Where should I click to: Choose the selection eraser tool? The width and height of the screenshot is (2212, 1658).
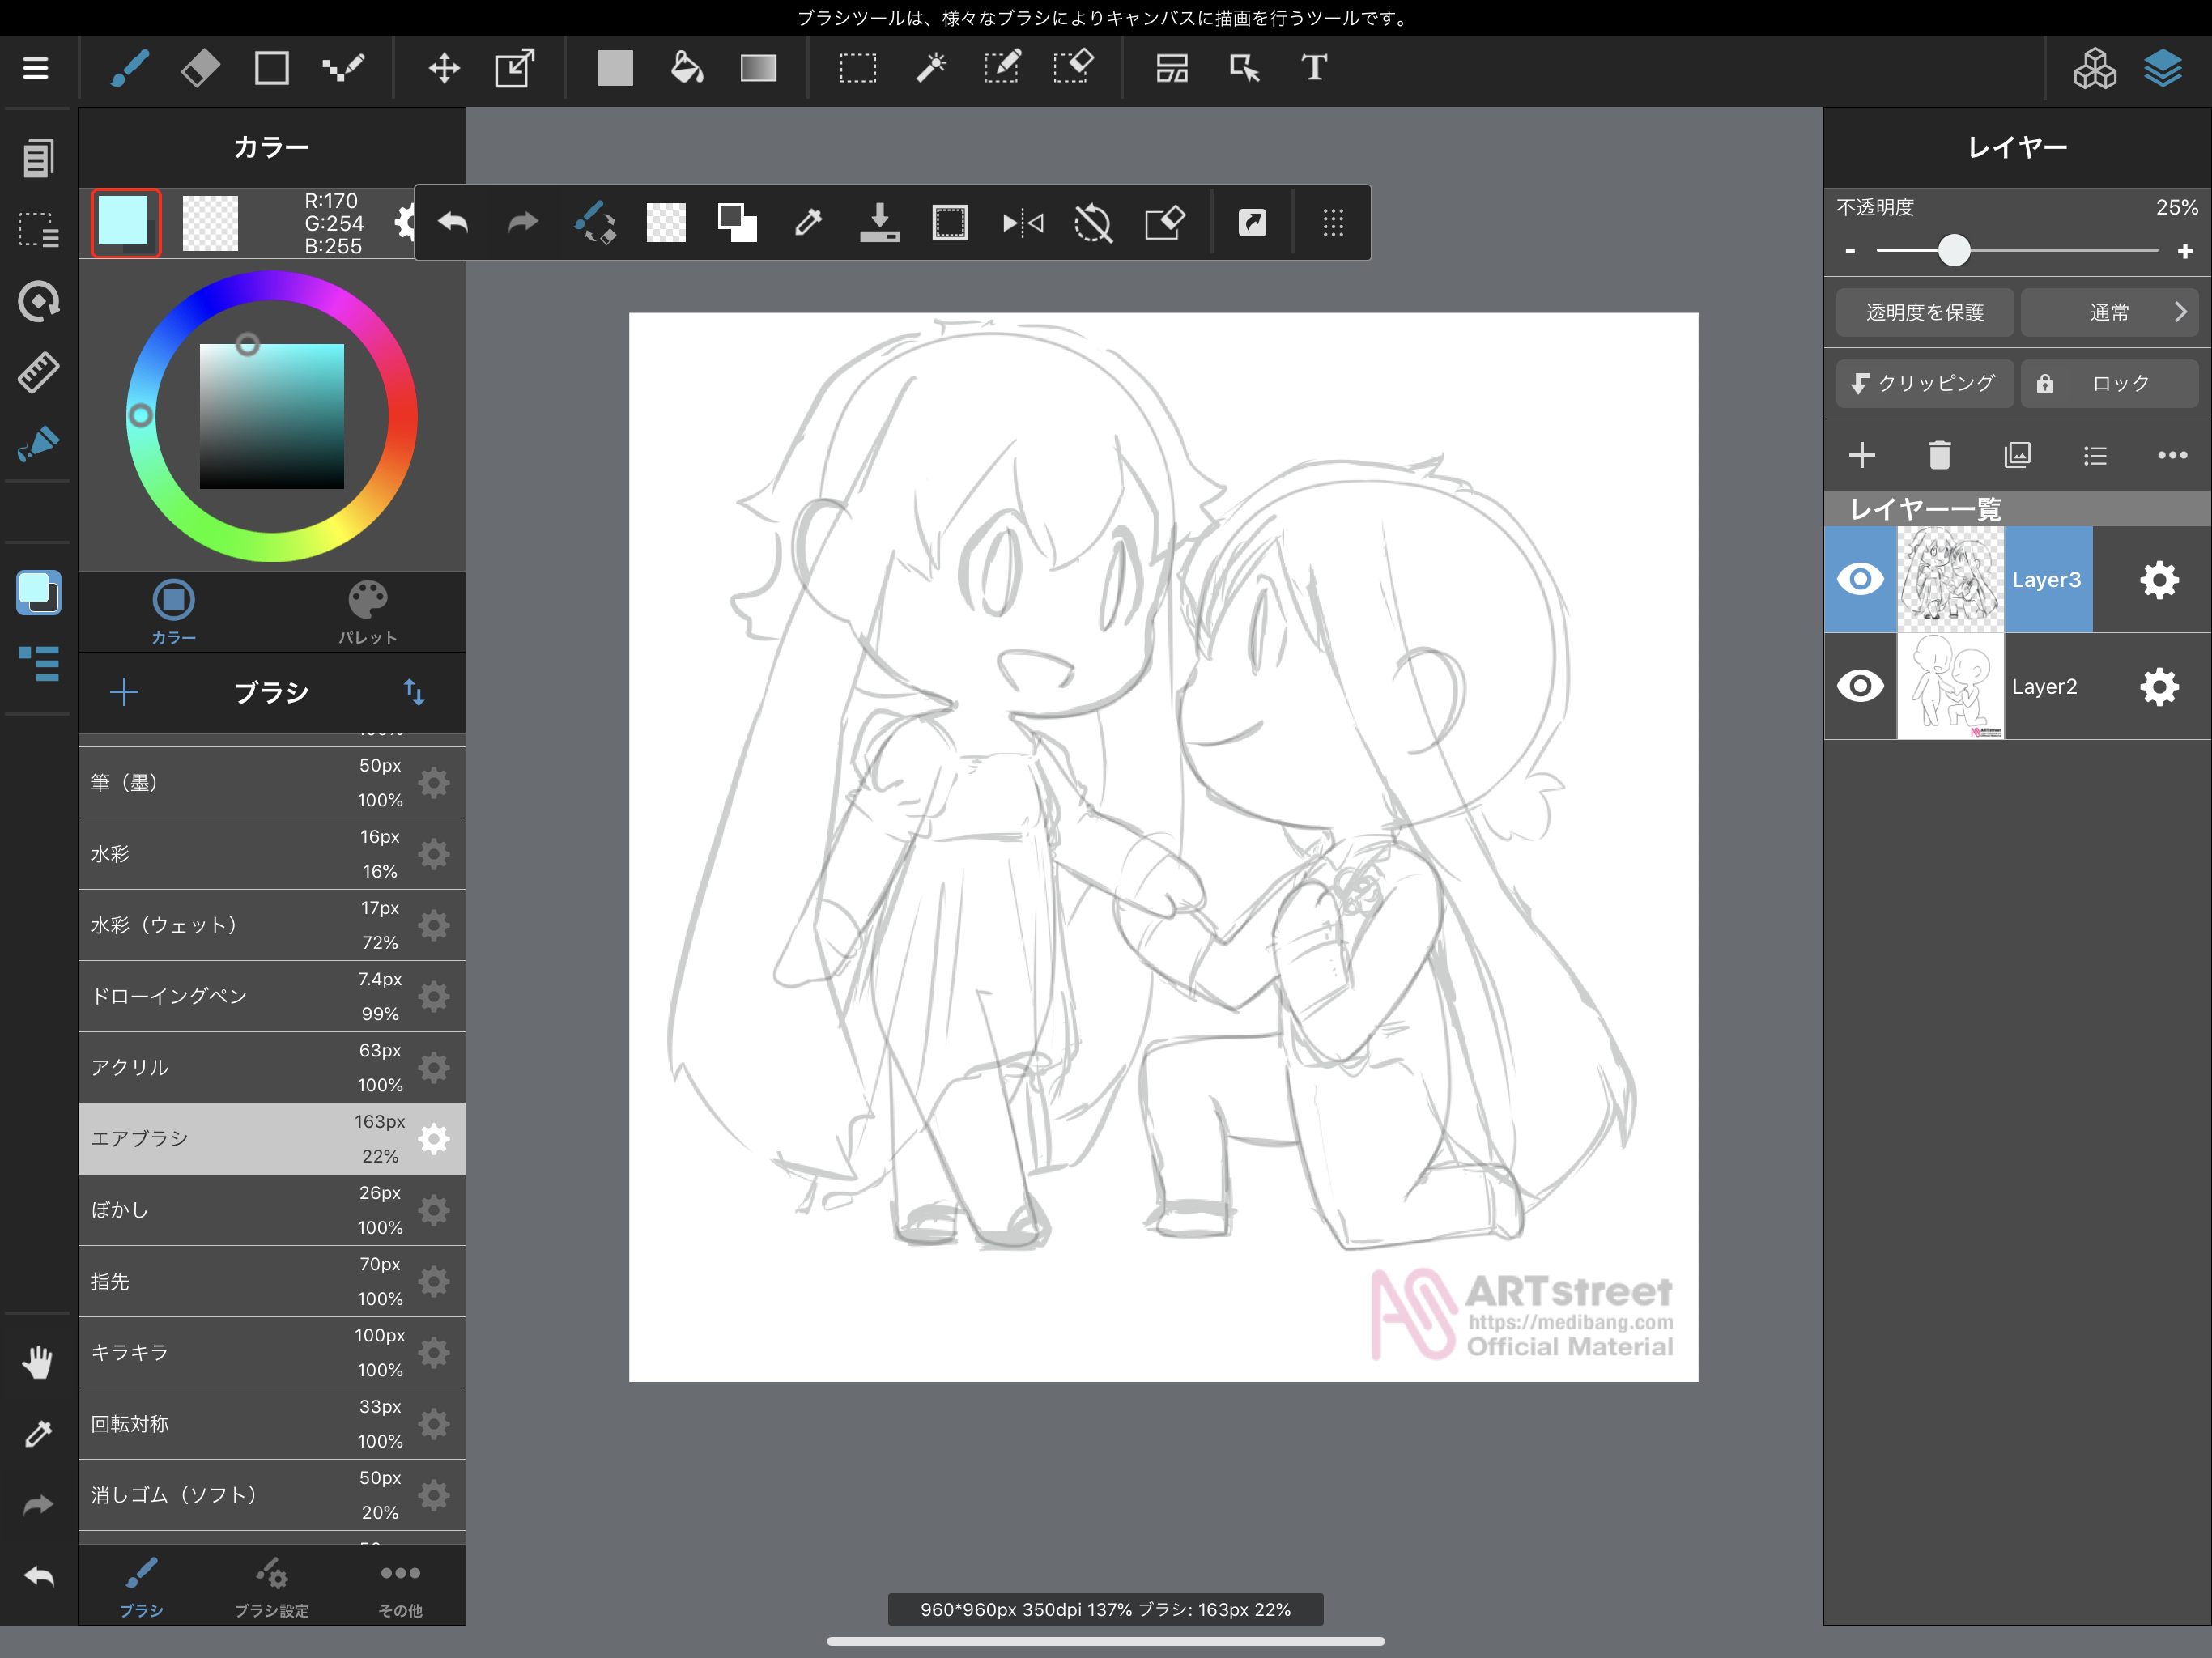click(x=1074, y=68)
